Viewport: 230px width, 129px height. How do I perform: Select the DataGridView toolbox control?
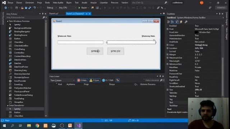[x=20, y=60]
